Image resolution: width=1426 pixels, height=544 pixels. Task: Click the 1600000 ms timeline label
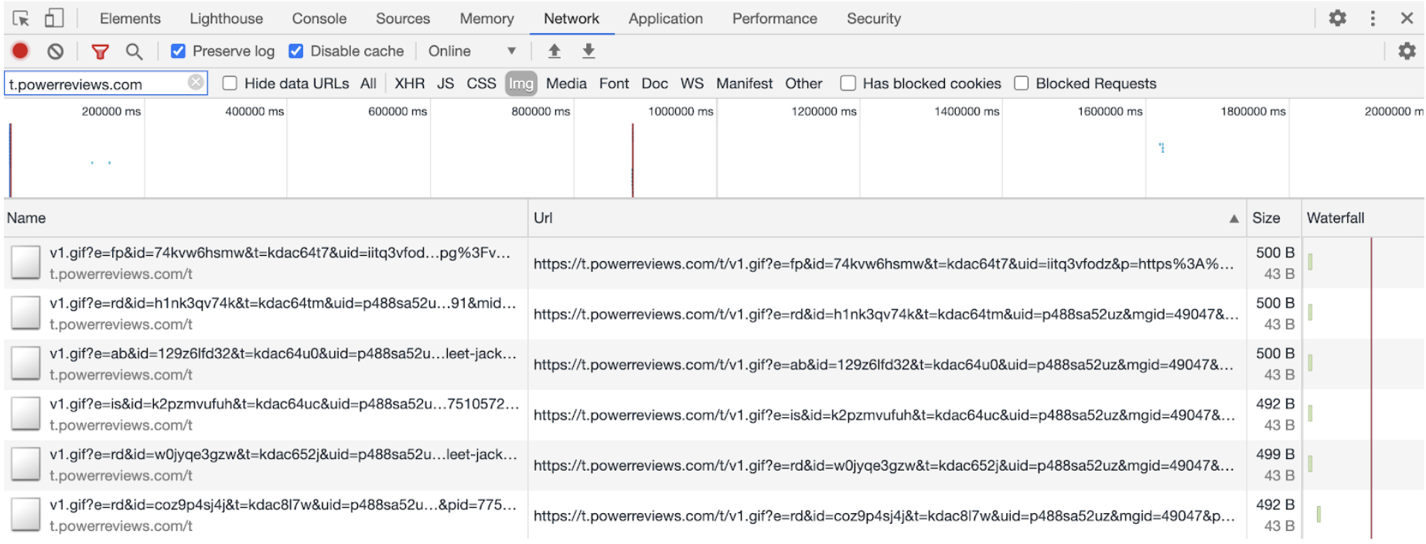coord(1110,111)
